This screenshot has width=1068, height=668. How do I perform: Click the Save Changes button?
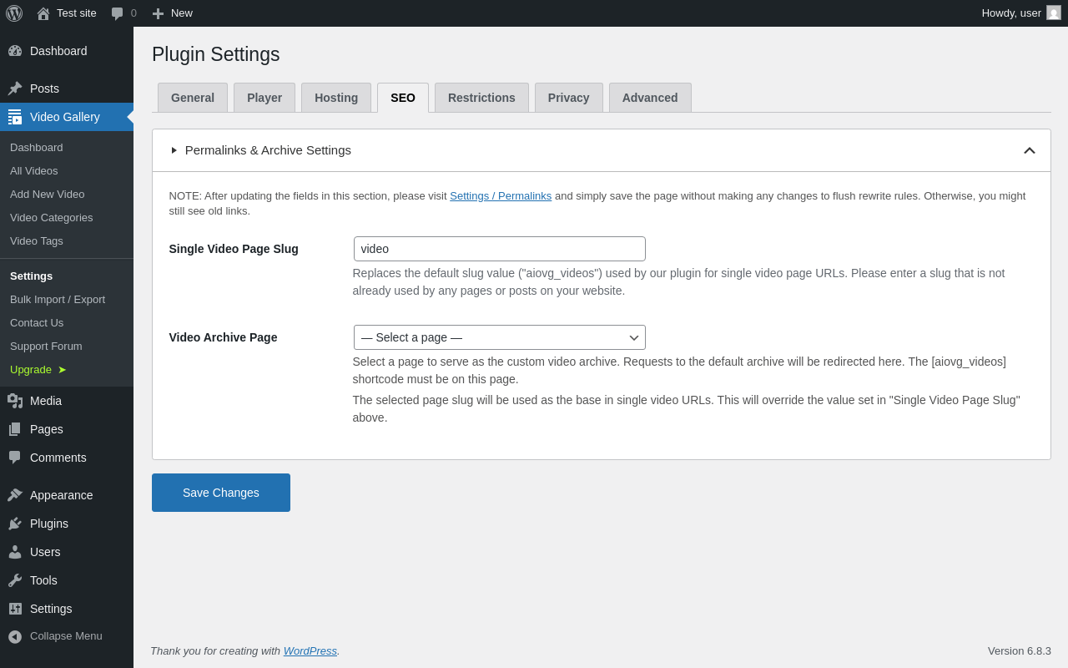tap(221, 493)
